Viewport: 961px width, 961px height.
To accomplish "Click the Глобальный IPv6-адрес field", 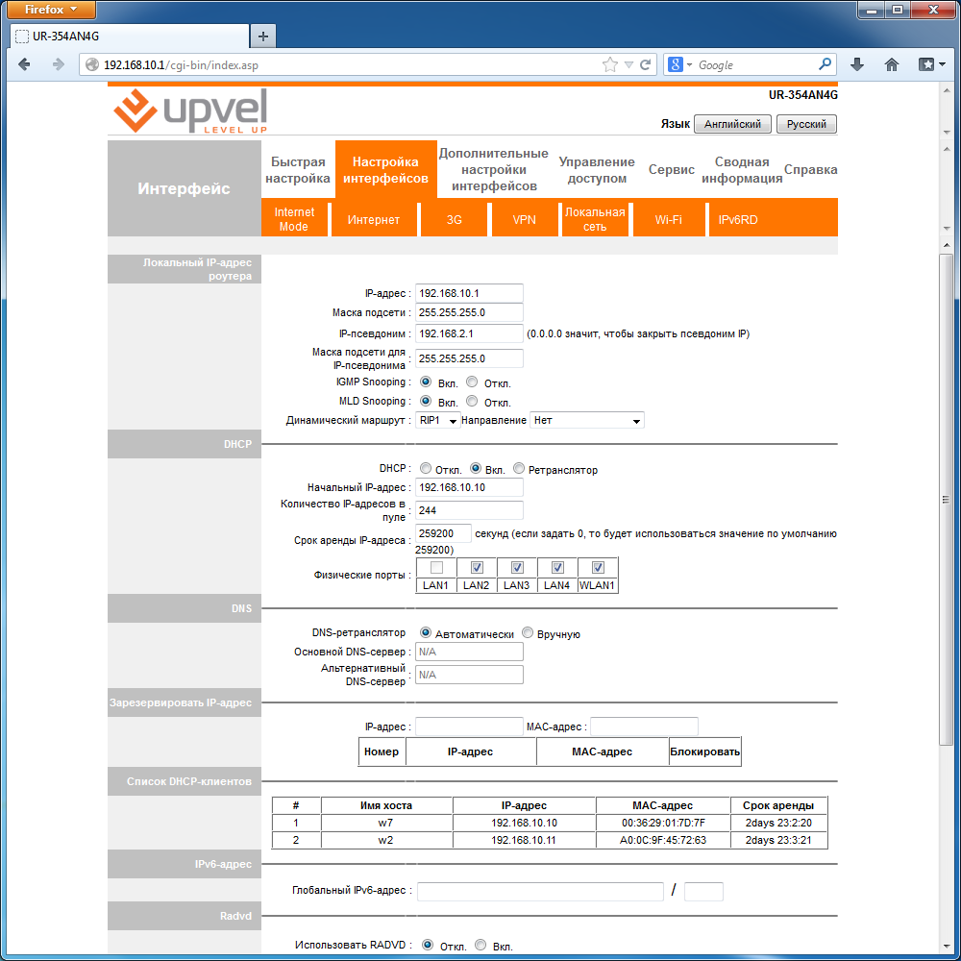I will click(540, 891).
